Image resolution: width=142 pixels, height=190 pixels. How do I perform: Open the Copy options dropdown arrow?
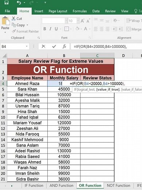[27, 25]
